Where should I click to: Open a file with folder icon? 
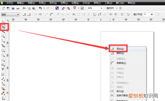[x=8, y=8]
